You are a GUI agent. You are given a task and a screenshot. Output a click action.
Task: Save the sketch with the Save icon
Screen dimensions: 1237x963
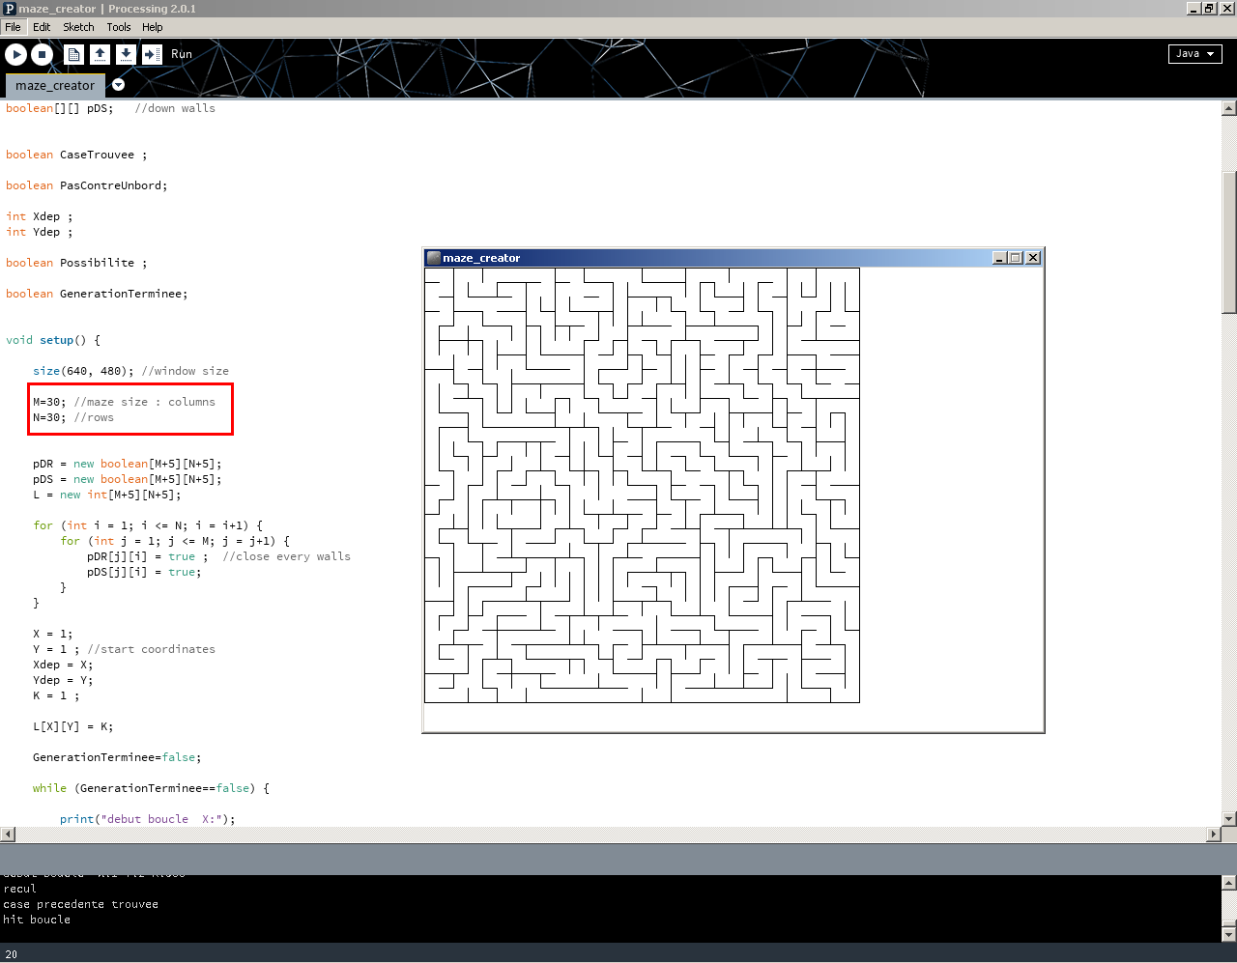tap(126, 54)
